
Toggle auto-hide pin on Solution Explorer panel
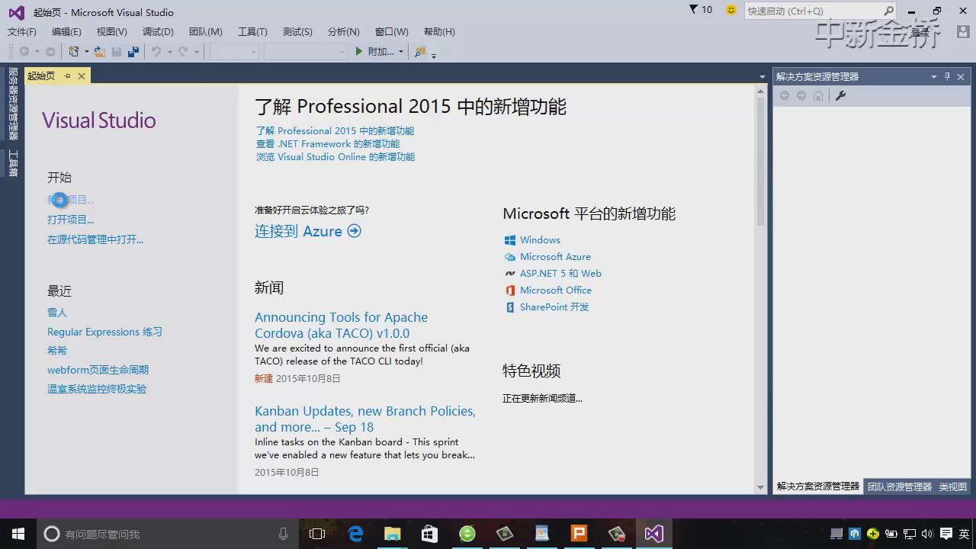tap(947, 76)
